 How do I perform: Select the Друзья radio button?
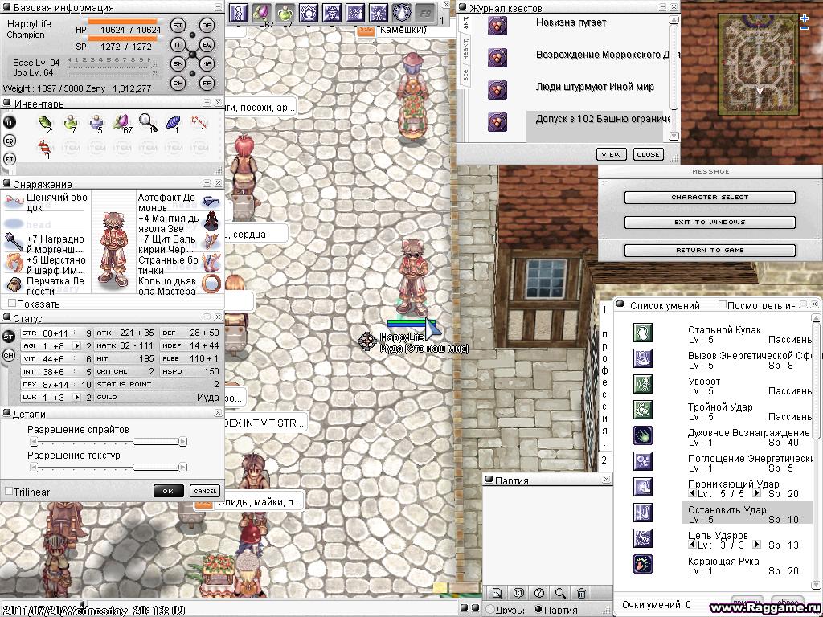489,610
